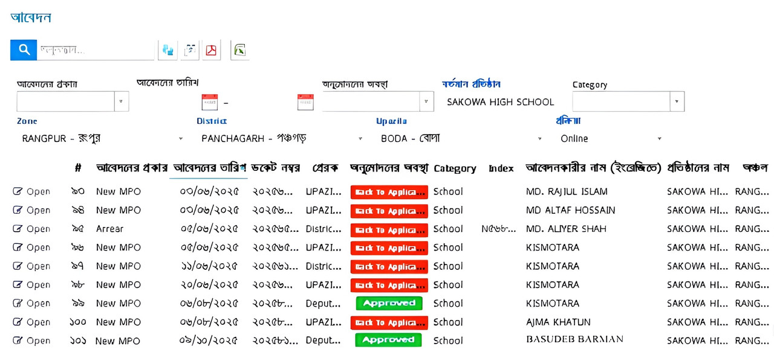
Task: Click the SAKOWA HIGH SCHOOL institution field
Action: point(501,102)
